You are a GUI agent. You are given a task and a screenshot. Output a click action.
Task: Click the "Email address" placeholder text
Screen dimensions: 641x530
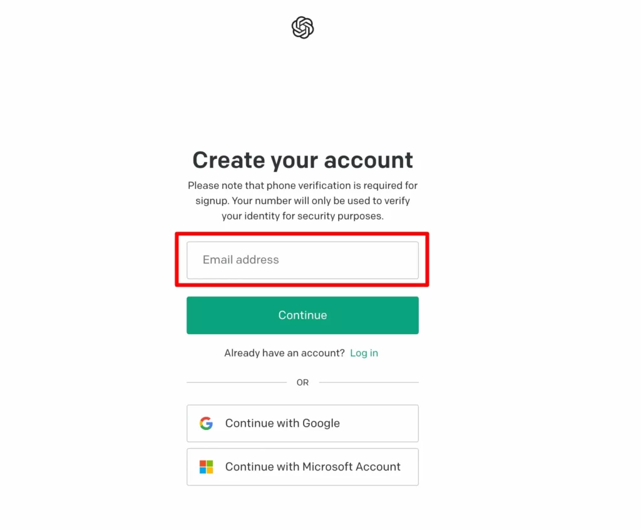tap(240, 260)
